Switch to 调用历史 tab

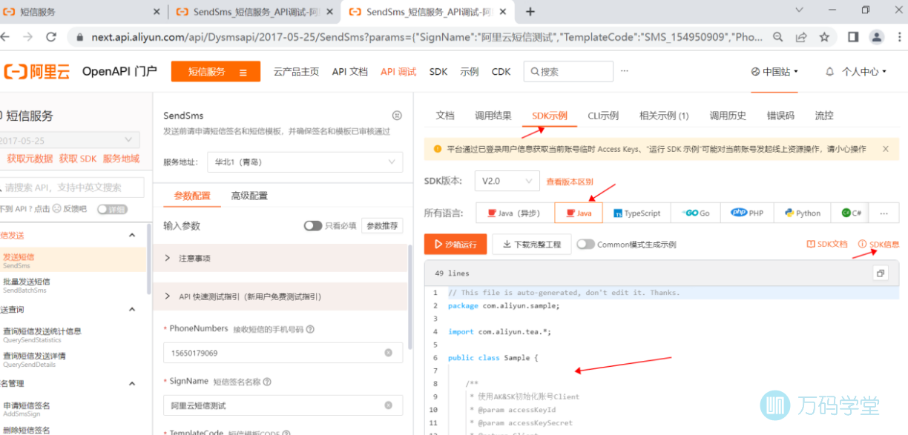coord(728,116)
